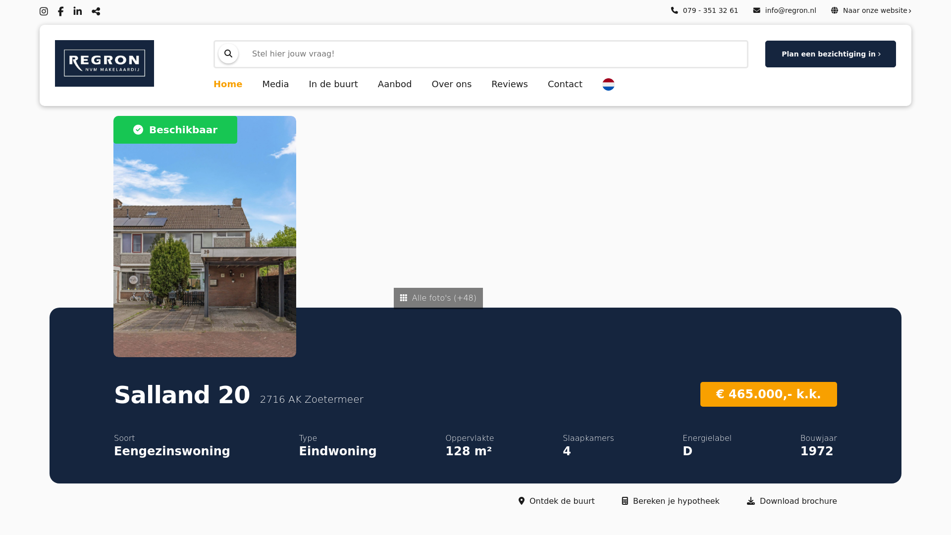Screen dimensions: 951x535
Task: Select the Home menu item
Action: pos(228,84)
